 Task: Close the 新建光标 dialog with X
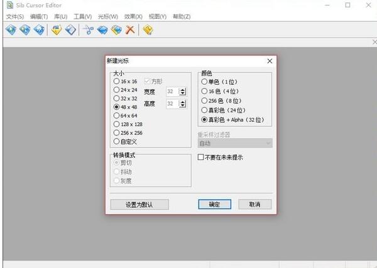tap(270, 61)
